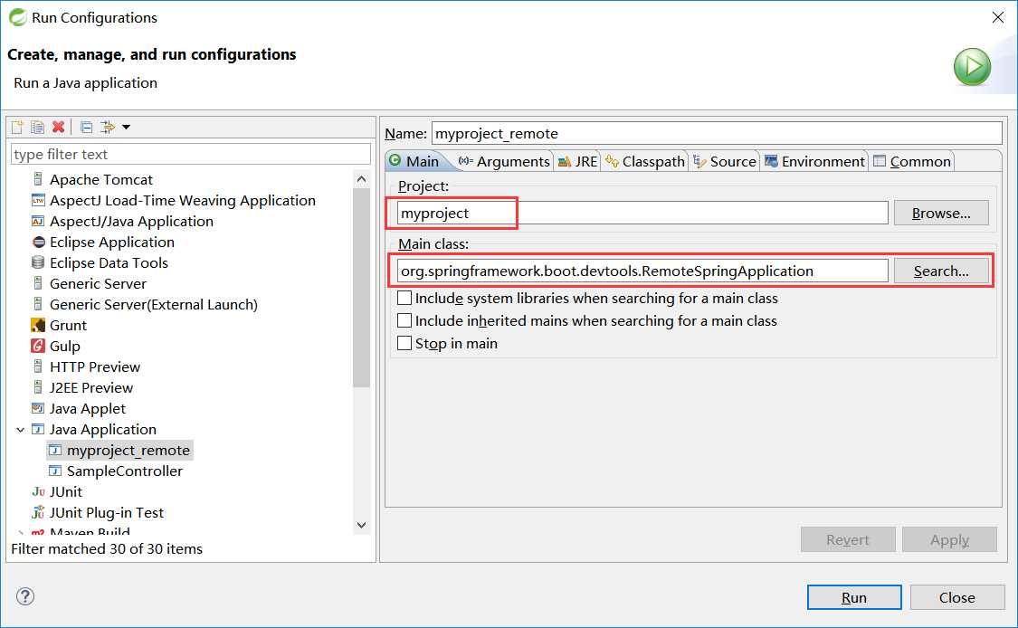This screenshot has height=628, width=1018.
Task: Click the New launch configuration icon
Action: click(x=17, y=128)
